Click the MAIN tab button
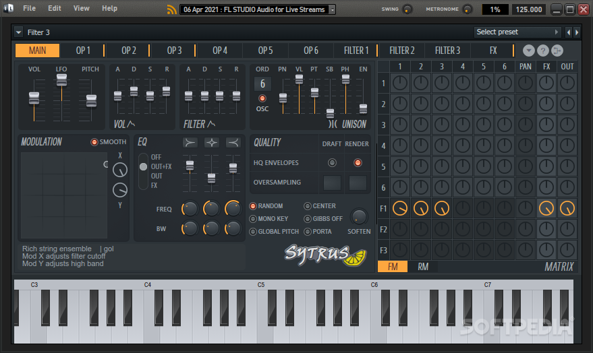This screenshot has width=593, height=353. coord(37,51)
